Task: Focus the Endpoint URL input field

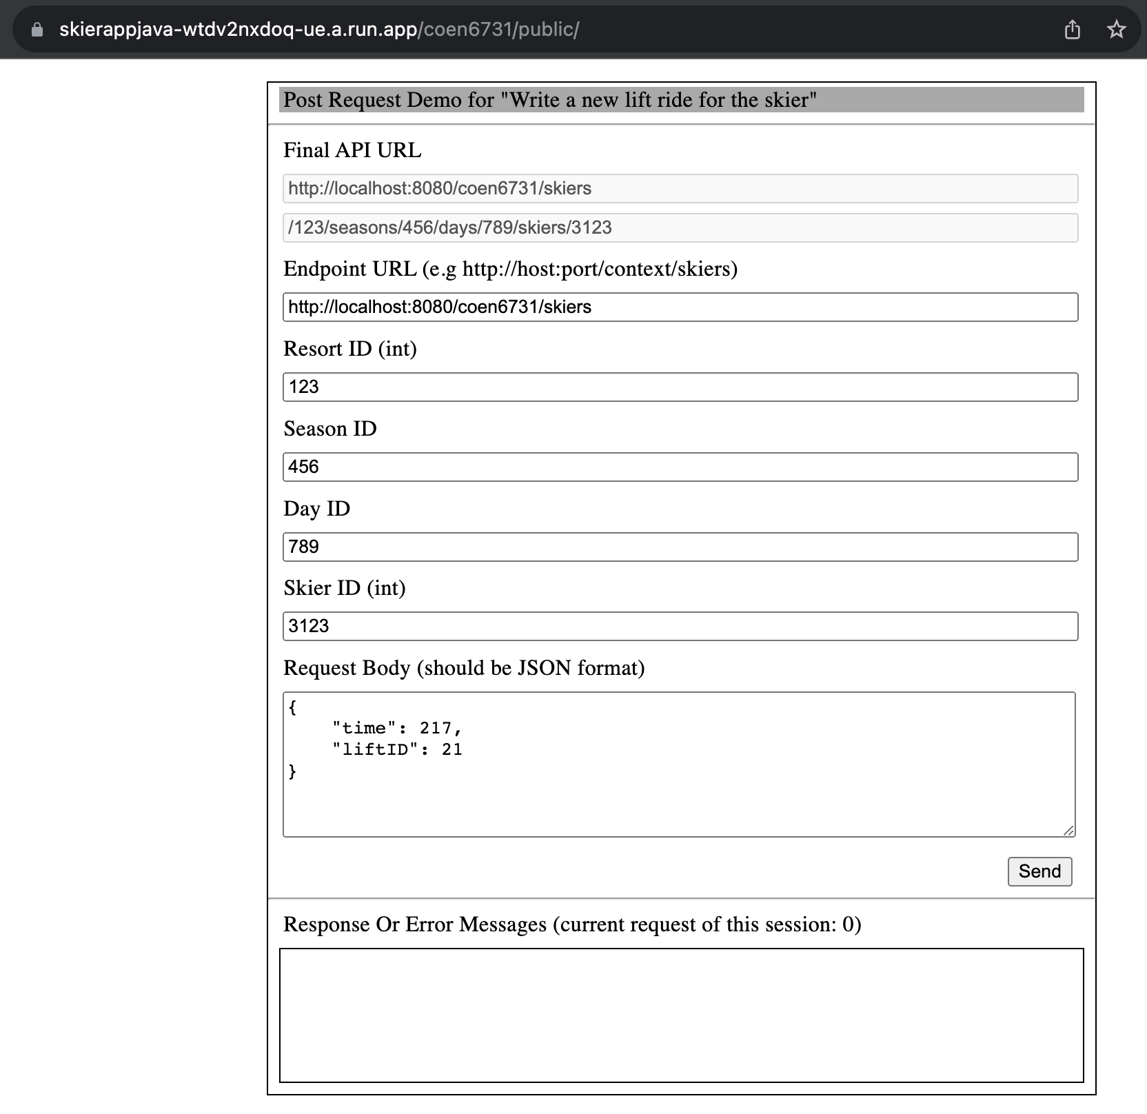Action: pyautogui.click(x=680, y=307)
